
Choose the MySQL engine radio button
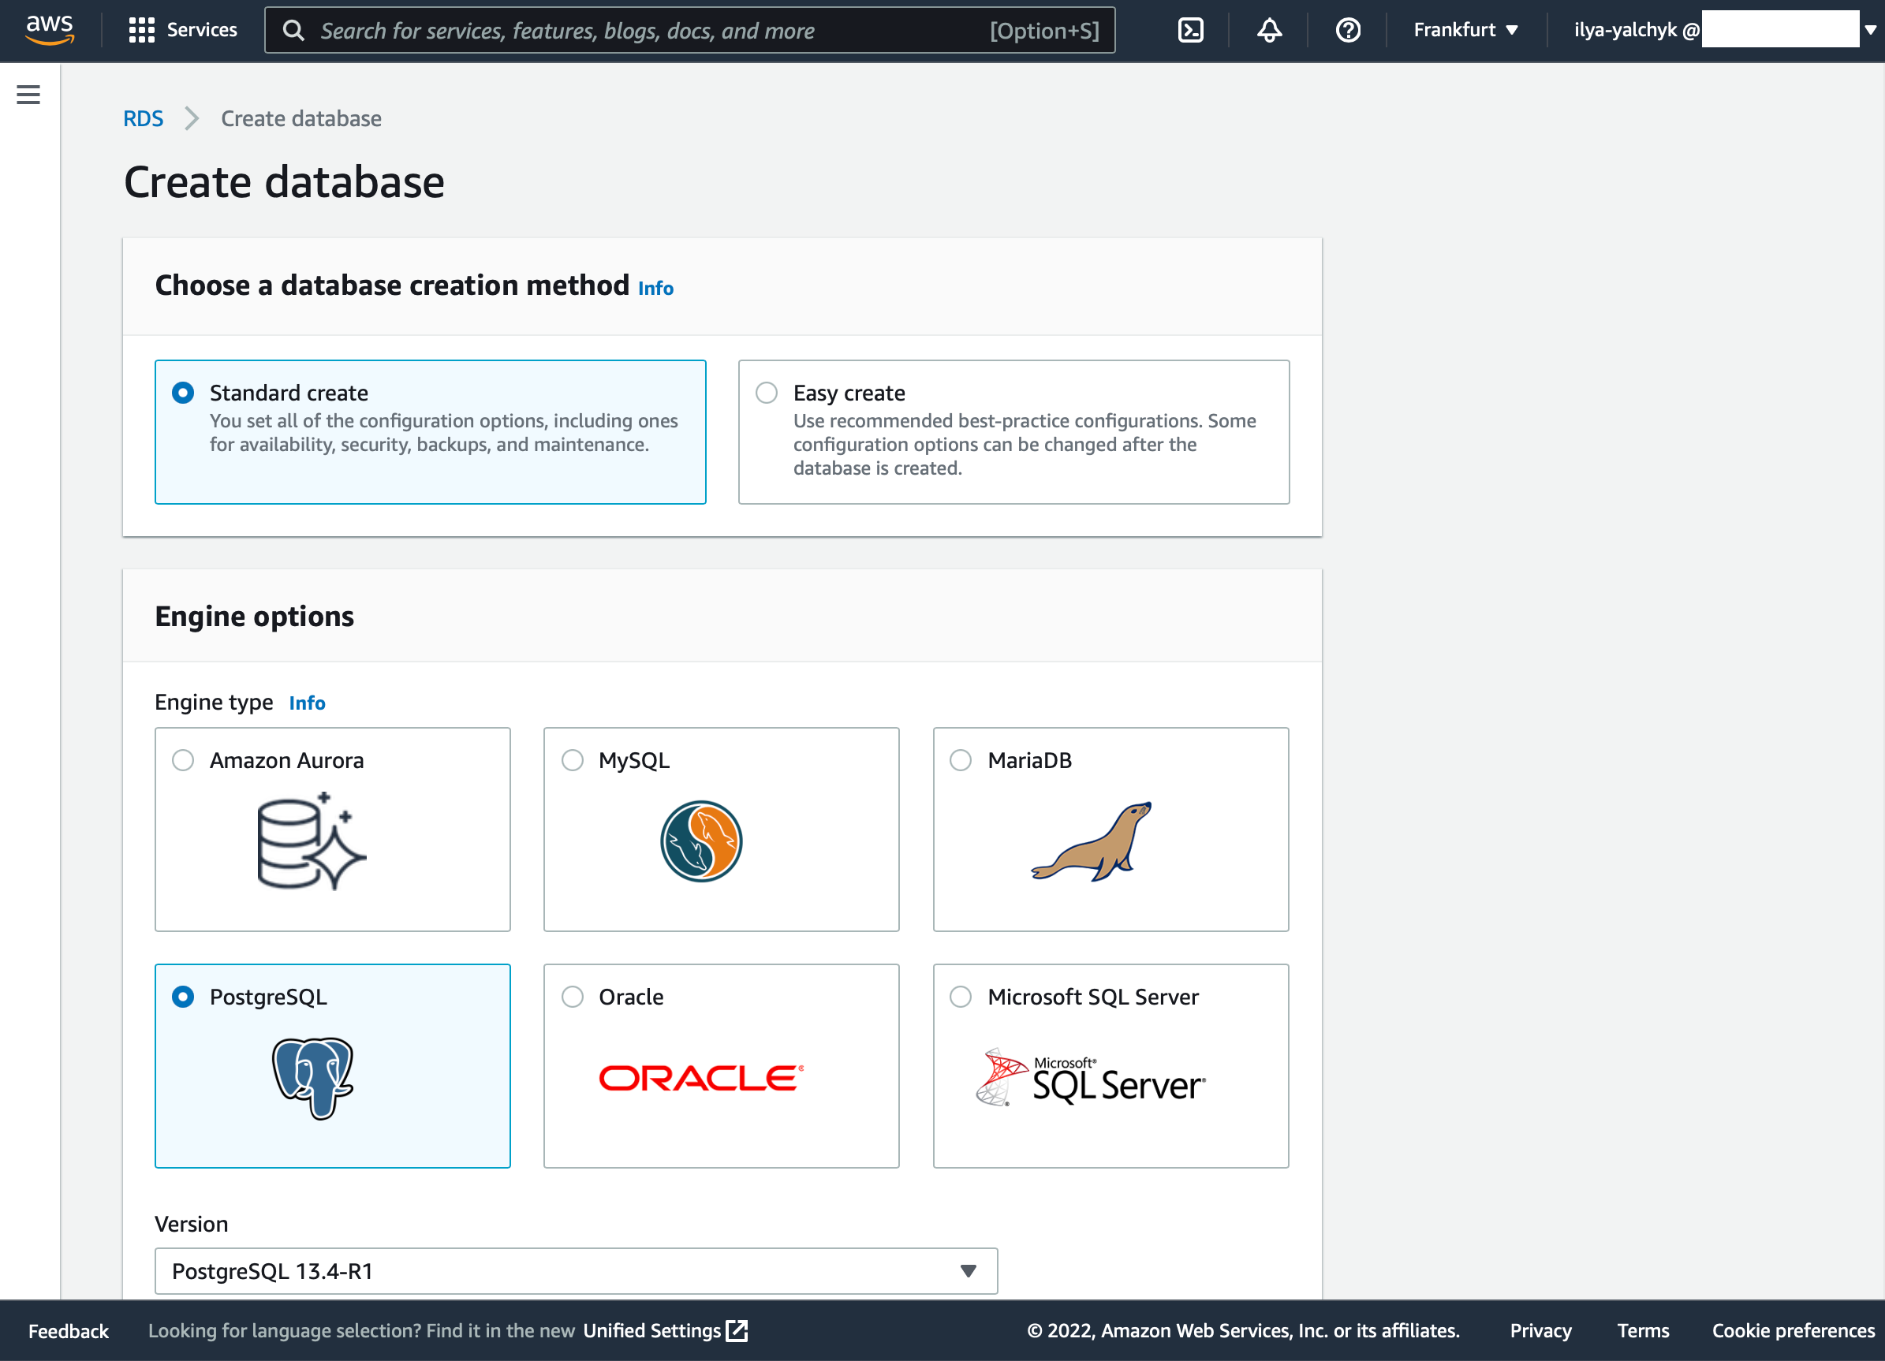pos(573,760)
